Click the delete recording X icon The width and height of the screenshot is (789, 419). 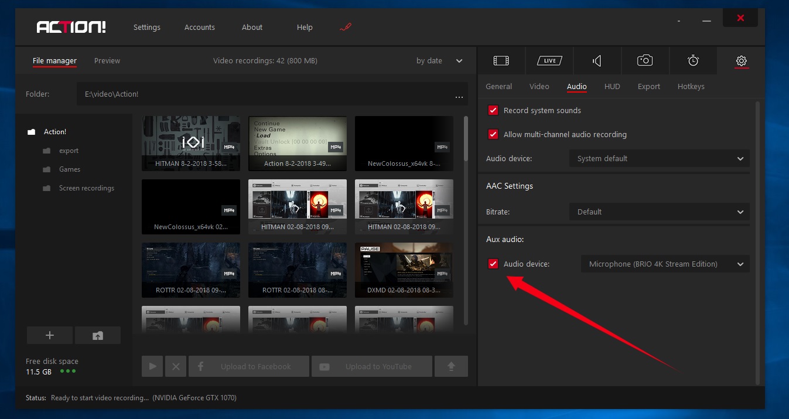coord(176,366)
